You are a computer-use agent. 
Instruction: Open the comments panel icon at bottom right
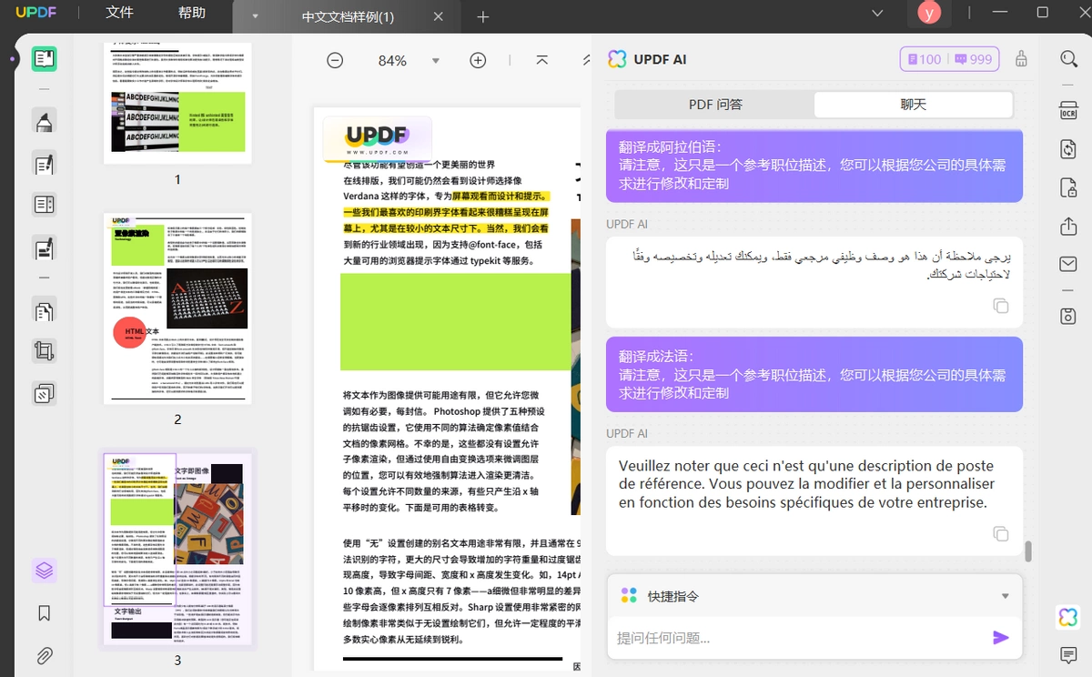click(1068, 655)
